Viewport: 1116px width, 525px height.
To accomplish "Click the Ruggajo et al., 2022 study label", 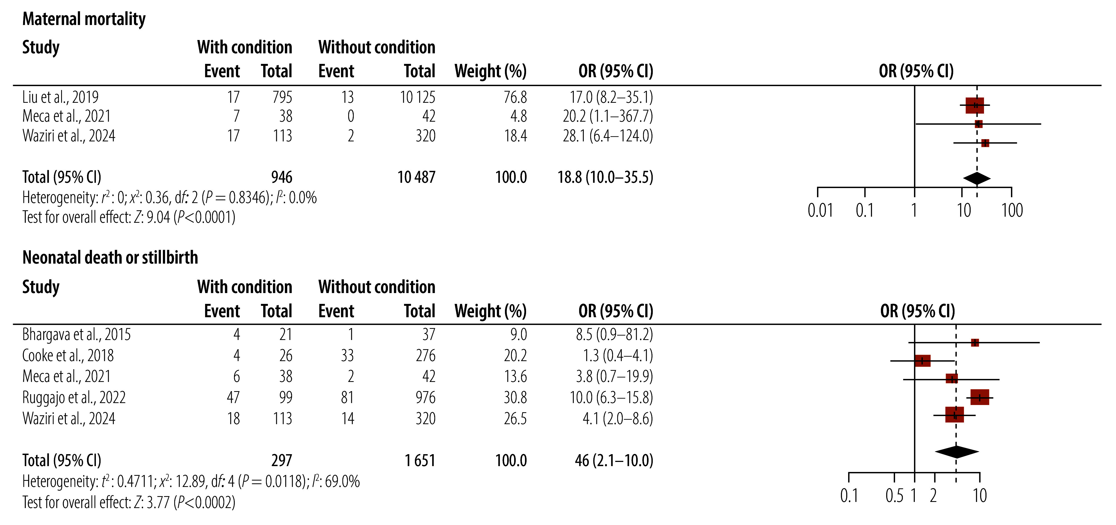I will point(74,397).
